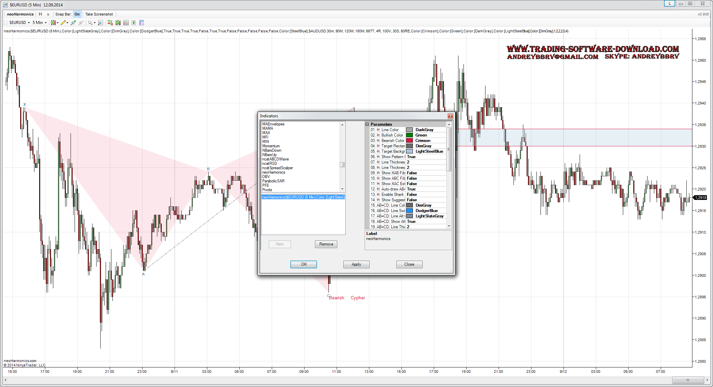Open the Indicators line chart icon
The width and height of the screenshot is (713, 387).
coord(126,23)
